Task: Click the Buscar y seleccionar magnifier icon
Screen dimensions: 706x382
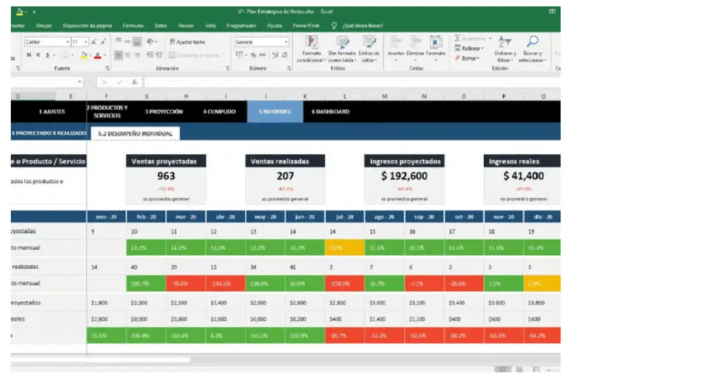Action: point(532,43)
